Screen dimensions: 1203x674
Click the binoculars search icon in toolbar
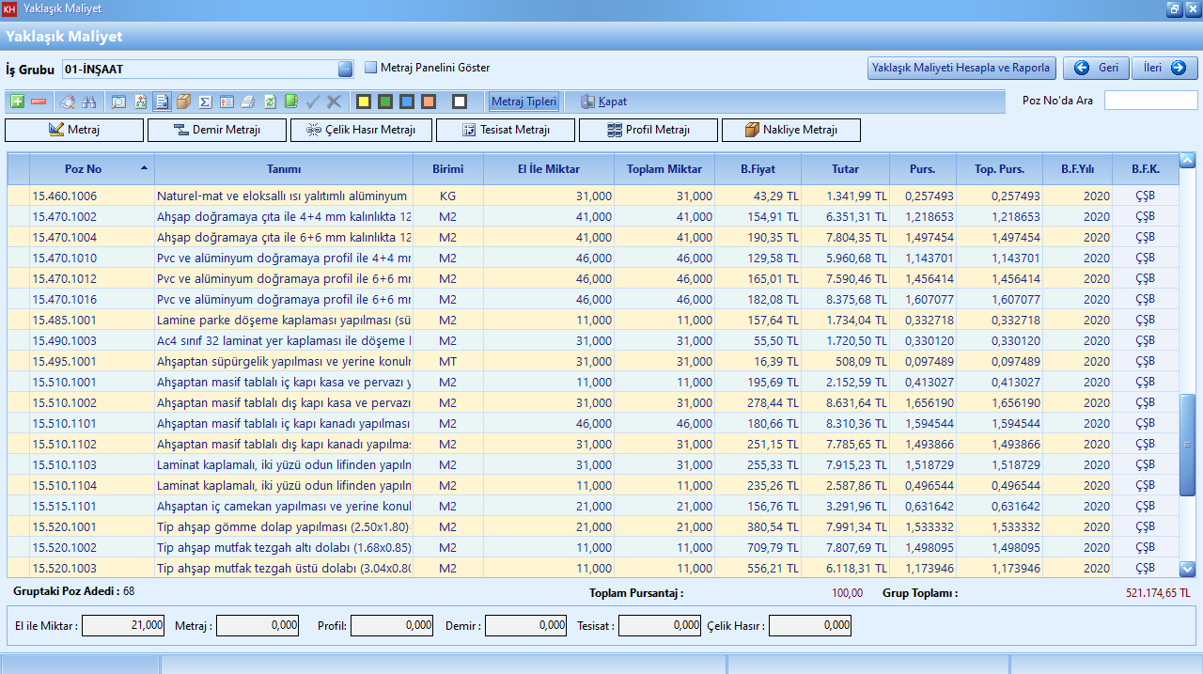(89, 102)
